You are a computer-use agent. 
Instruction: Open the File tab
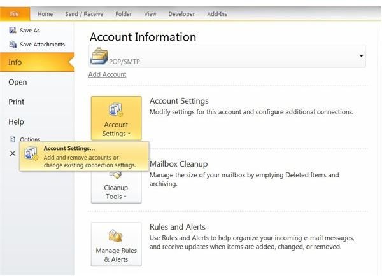click(x=15, y=14)
